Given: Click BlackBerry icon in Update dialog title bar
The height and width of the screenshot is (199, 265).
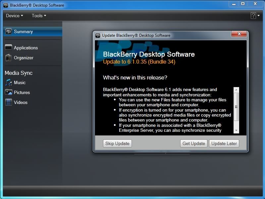Looking at the screenshot, I should click(x=98, y=35).
